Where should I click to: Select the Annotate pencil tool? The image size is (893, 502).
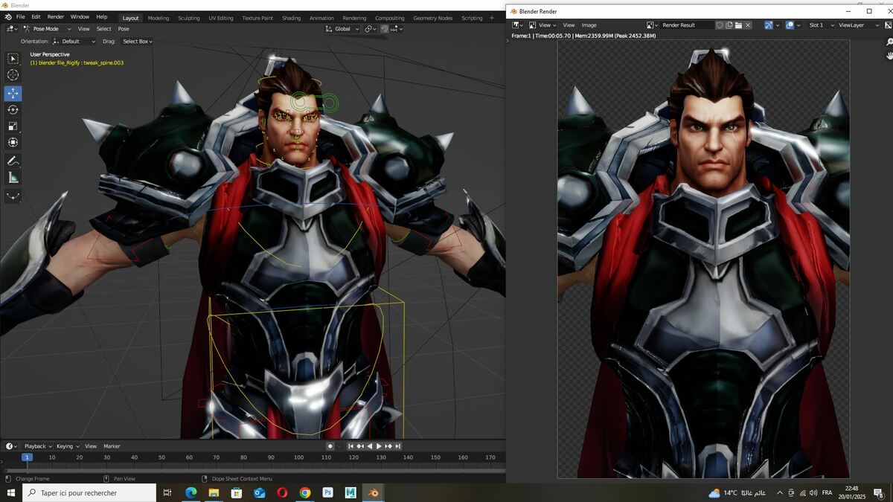click(13, 161)
